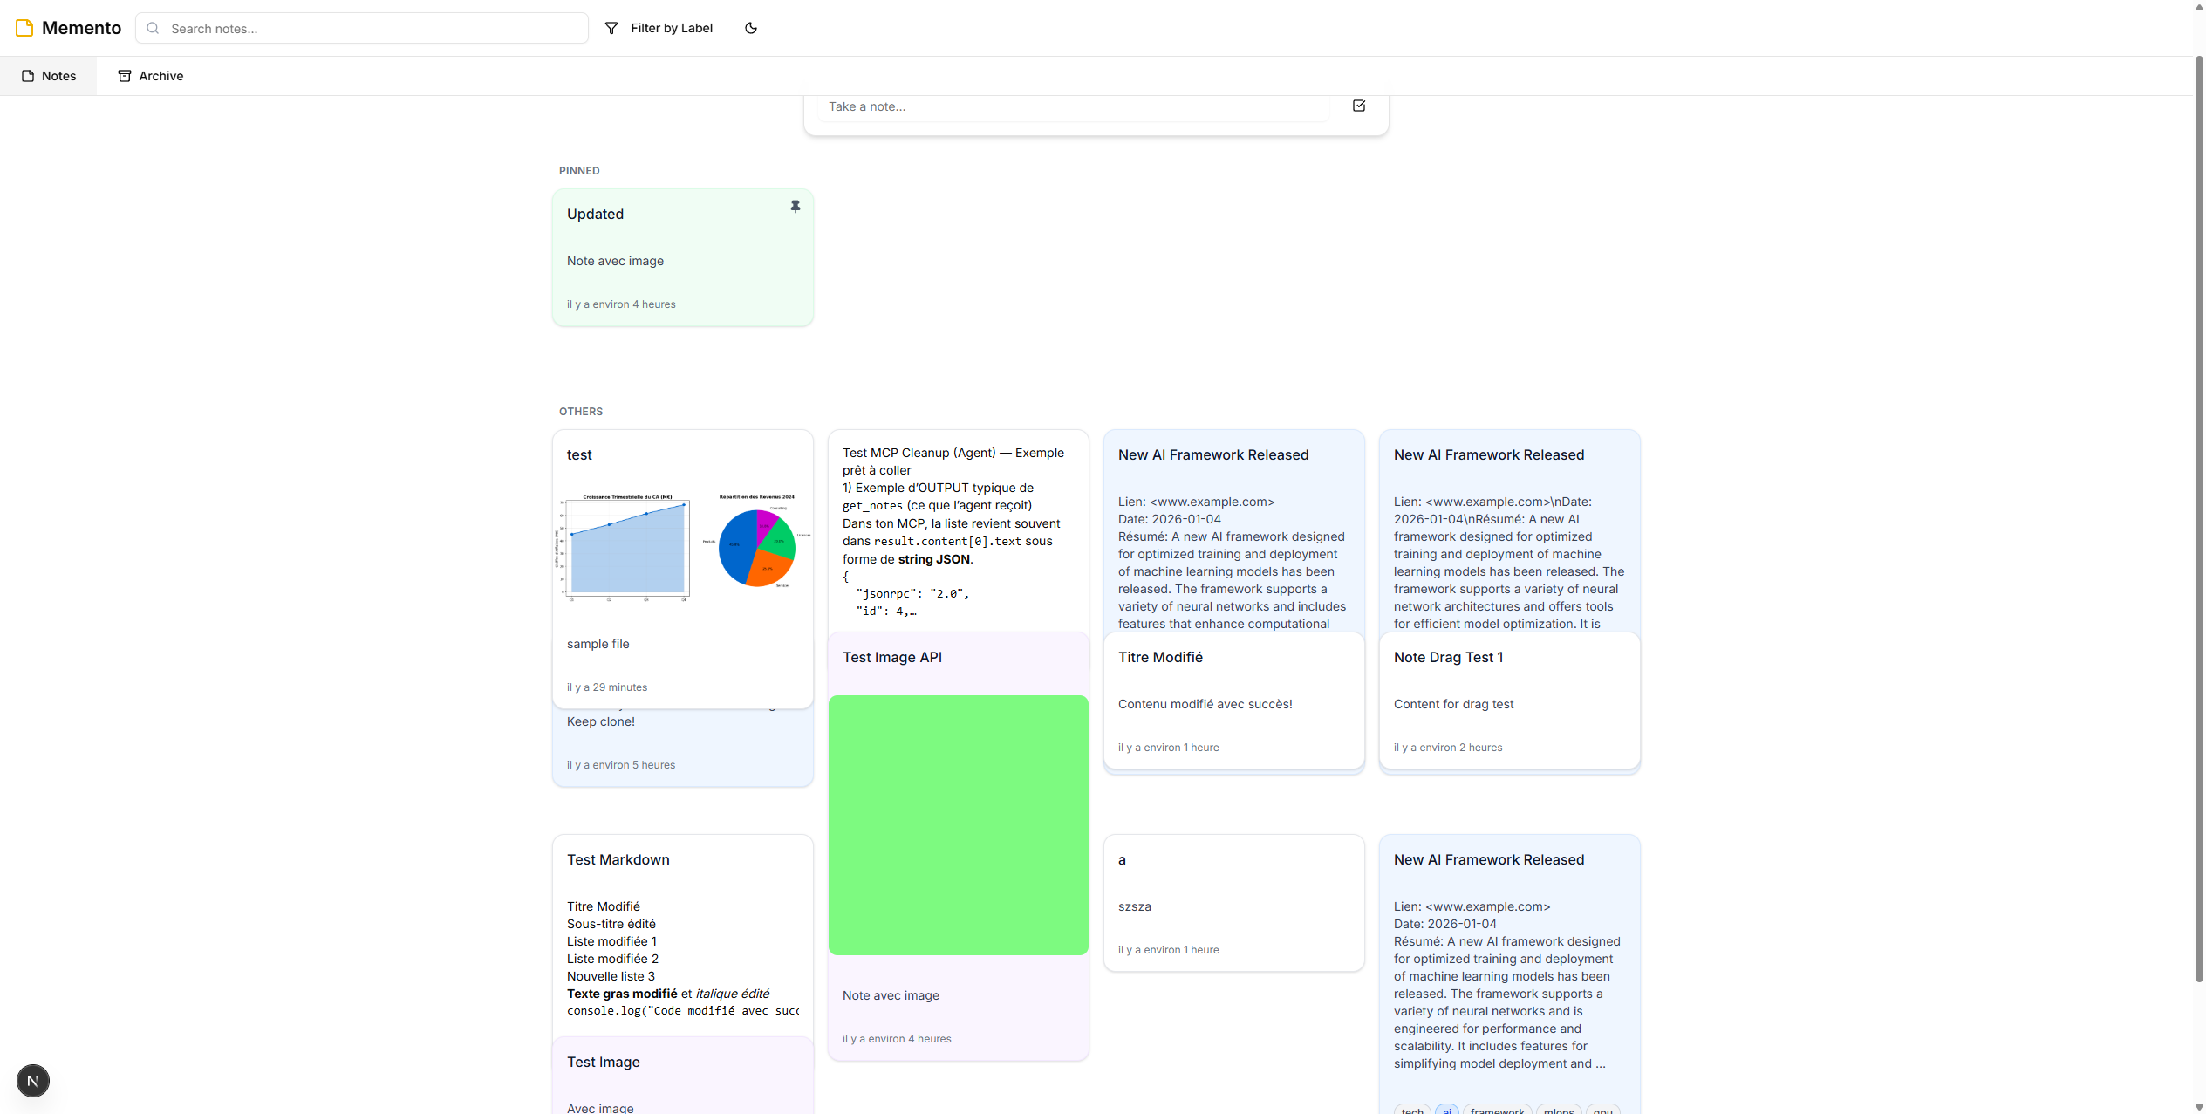Click the vertical page scrollbar
Screen dimensions: 2206x1114
[x=2198, y=523]
